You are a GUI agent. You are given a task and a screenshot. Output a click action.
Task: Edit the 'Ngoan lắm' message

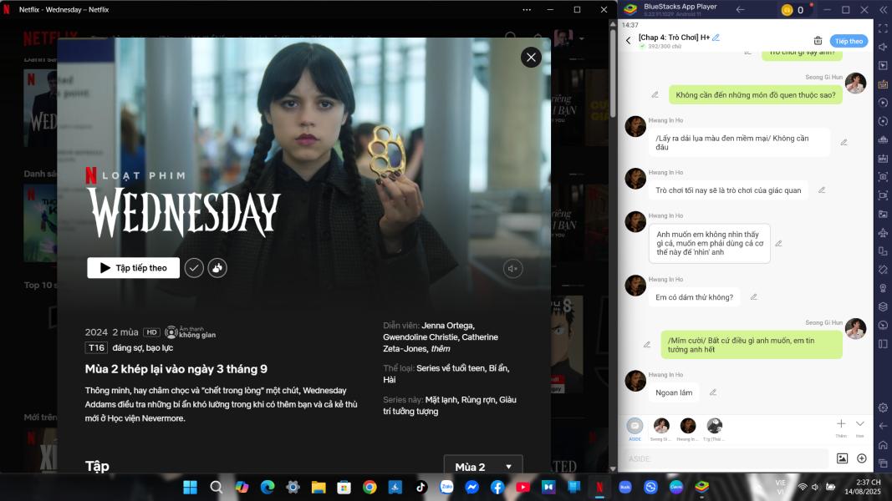712,392
